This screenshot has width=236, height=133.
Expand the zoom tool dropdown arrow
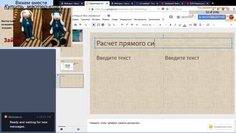89,25
